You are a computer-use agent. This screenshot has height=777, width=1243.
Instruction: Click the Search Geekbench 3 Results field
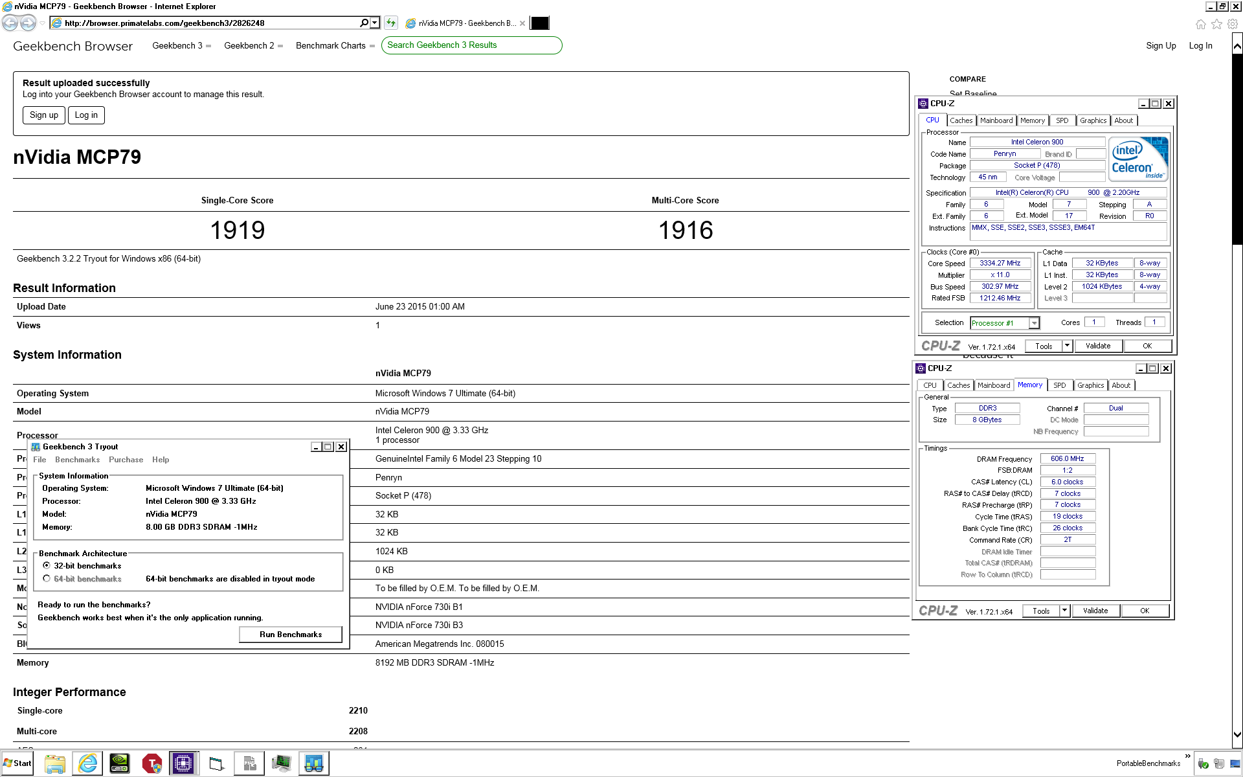click(471, 45)
